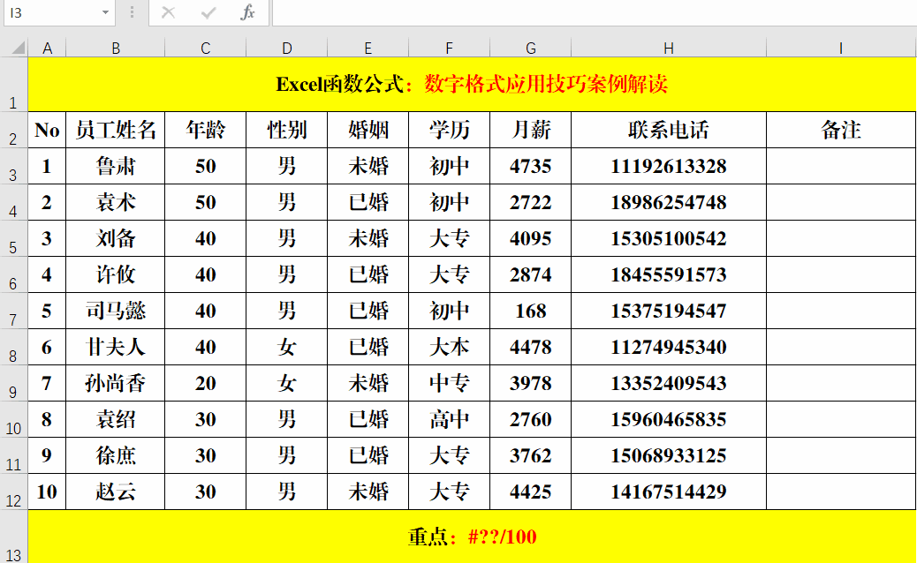Image resolution: width=917 pixels, height=563 pixels.
Task: Click the name cell '甘夫人'
Action: click(x=116, y=348)
